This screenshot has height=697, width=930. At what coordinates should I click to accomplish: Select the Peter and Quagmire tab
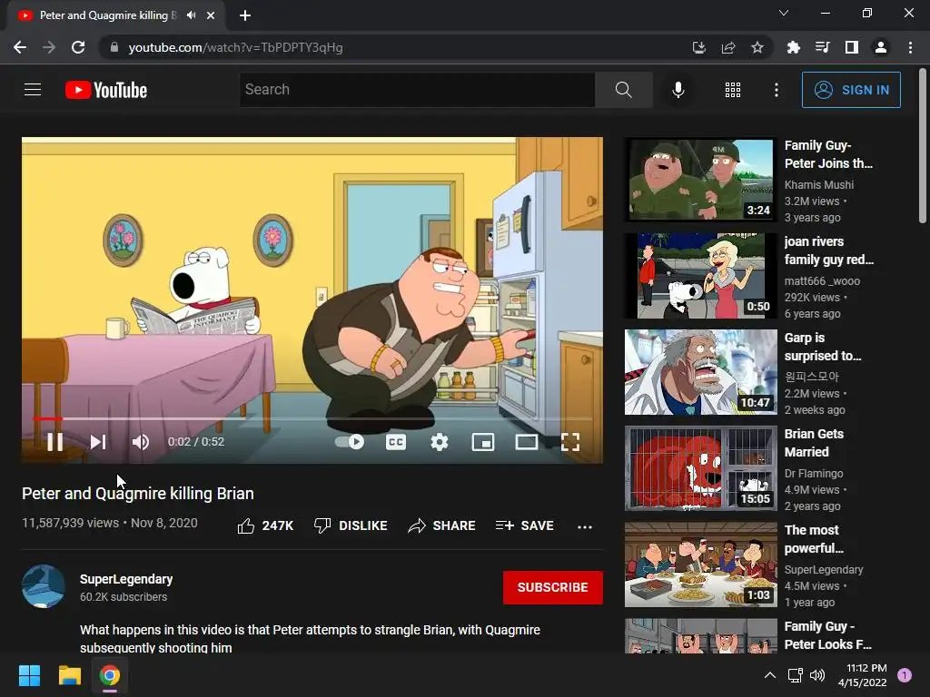coord(116,15)
